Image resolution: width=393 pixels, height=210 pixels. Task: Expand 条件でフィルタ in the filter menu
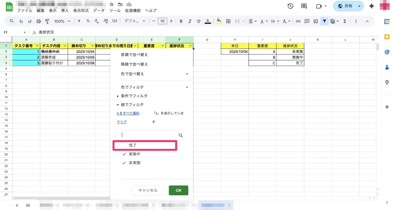(x=134, y=96)
